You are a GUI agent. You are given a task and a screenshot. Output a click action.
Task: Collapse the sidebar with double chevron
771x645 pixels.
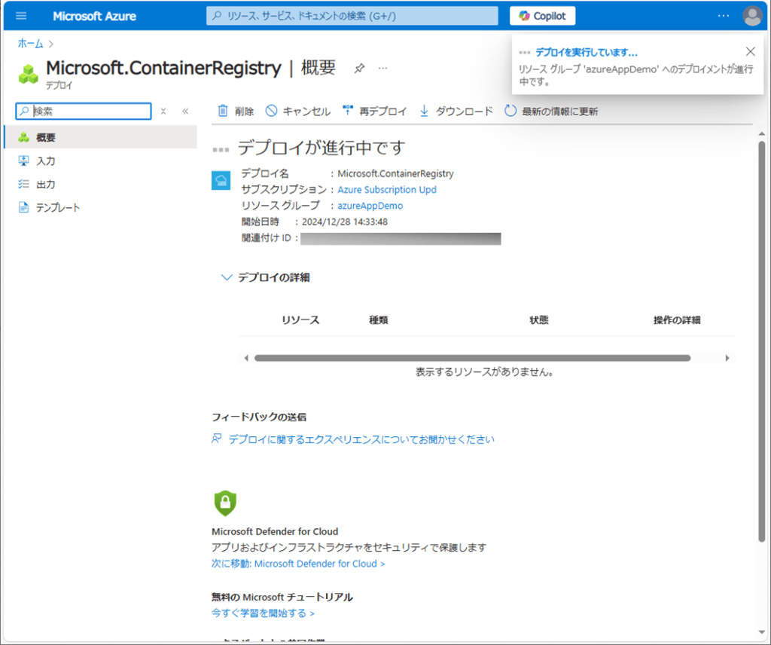[x=185, y=112]
